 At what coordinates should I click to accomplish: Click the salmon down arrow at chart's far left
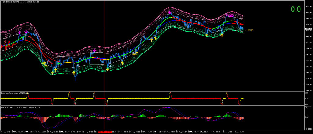tap(5, 42)
